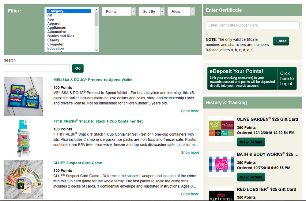Focus the product Search field
This screenshot has width=306, height=201.
(x=37, y=68)
